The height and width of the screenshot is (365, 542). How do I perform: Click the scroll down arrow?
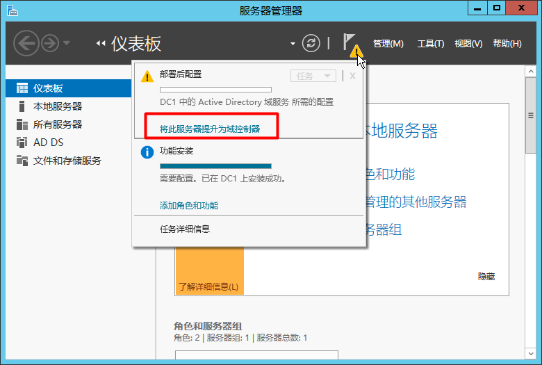coord(531,354)
